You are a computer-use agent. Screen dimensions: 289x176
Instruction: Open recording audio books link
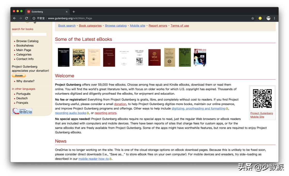[x=71, y=113]
